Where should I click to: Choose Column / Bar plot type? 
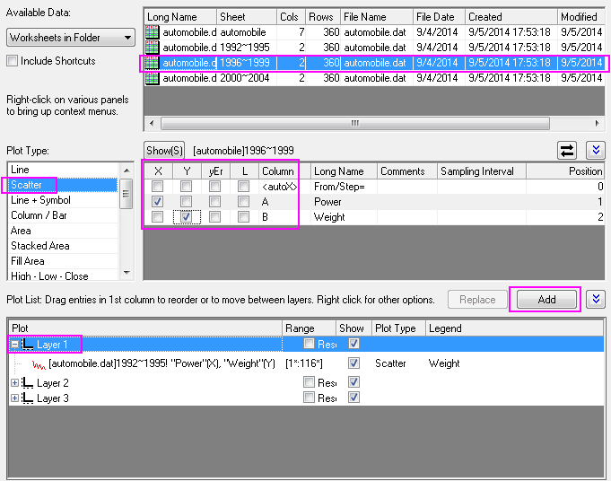coord(39,216)
